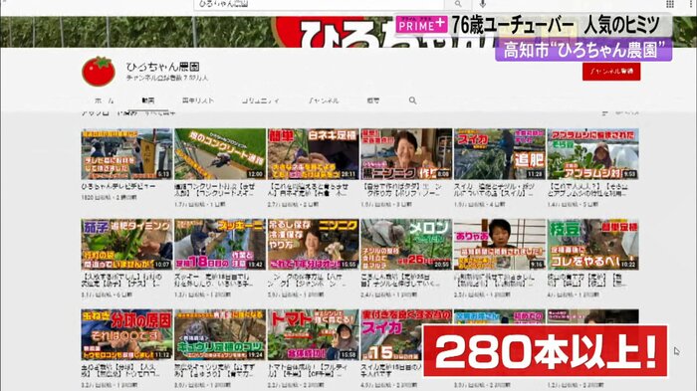Focus the top search box
The height and width of the screenshot is (391, 697).
click(x=320, y=4)
